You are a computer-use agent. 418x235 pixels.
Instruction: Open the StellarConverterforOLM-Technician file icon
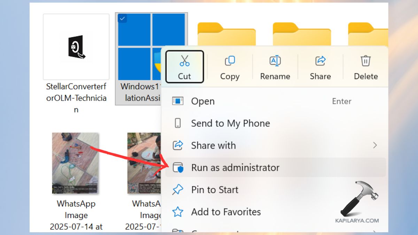[76, 47]
